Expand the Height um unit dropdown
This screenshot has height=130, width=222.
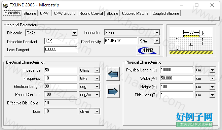[x=212, y=87]
